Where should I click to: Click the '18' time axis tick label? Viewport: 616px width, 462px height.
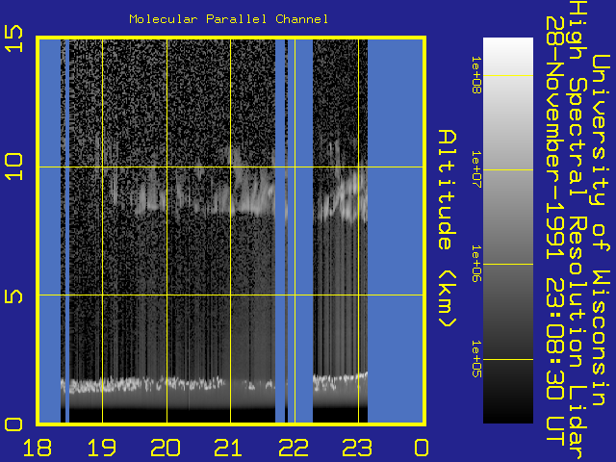coord(38,448)
